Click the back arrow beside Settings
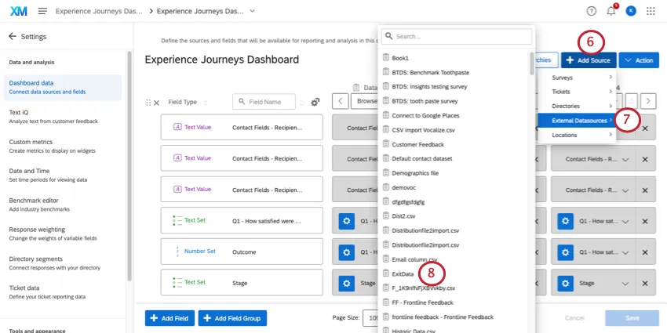Screen dimensions: 667x333 coord(13,37)
